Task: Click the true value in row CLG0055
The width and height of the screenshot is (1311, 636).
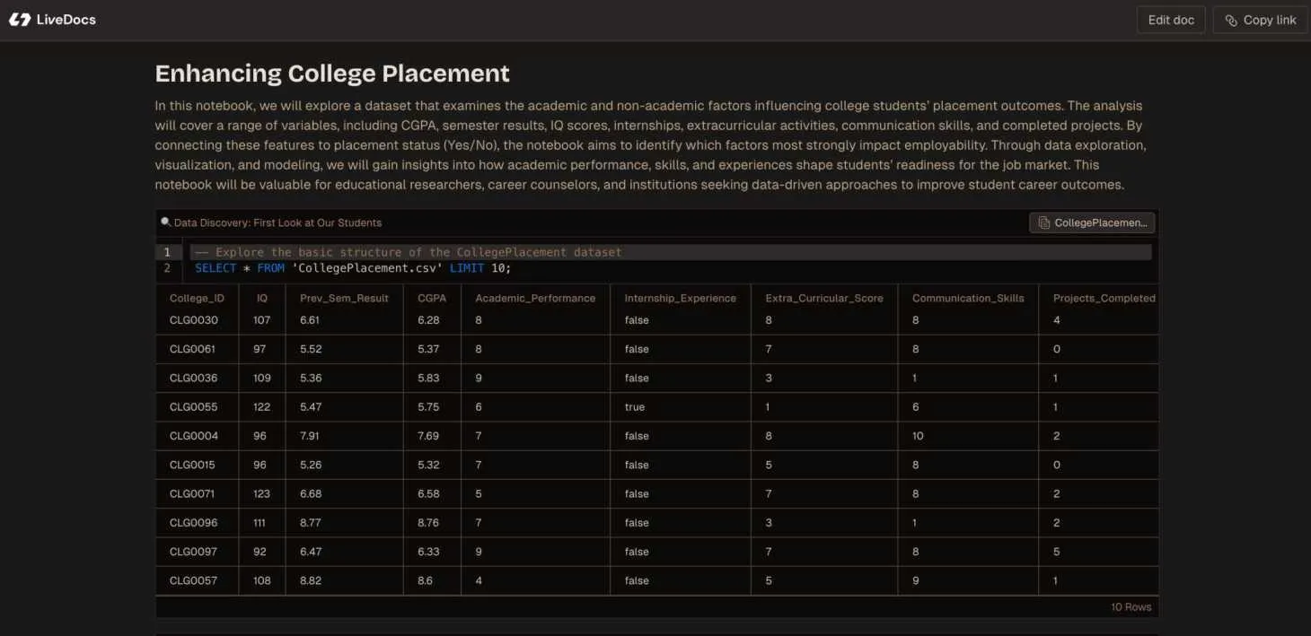Action: pyautogui.click(x=634, y=406)
